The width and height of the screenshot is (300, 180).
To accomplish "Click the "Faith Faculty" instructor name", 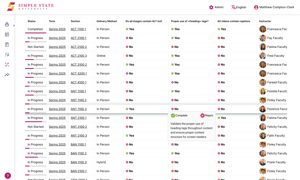I will click(x=276, y=136).
